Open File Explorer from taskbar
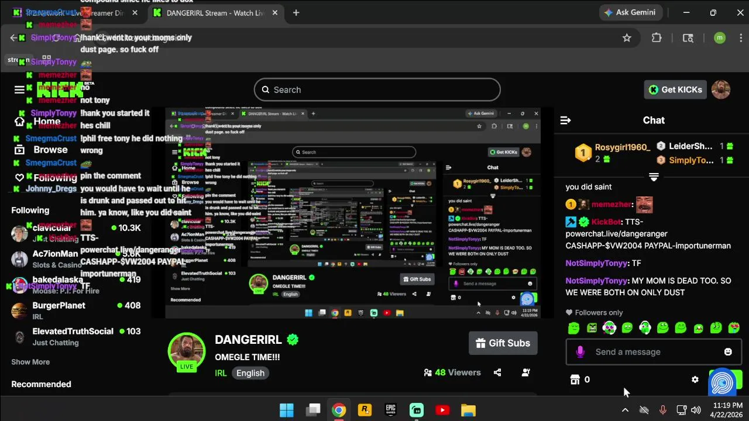The height and width of the screenshot is (421, 749). coord(468,410)
